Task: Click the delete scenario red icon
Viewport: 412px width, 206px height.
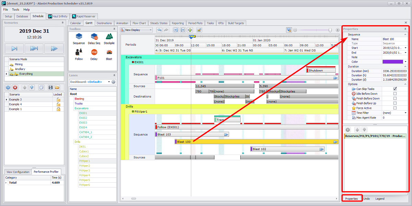Action: (15, 88)
